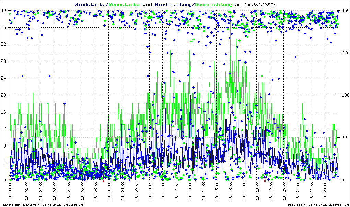Screen dimensions: 350x207
Task: Select the '18. 06:00' time axis label
Action: tap(96, 191)
